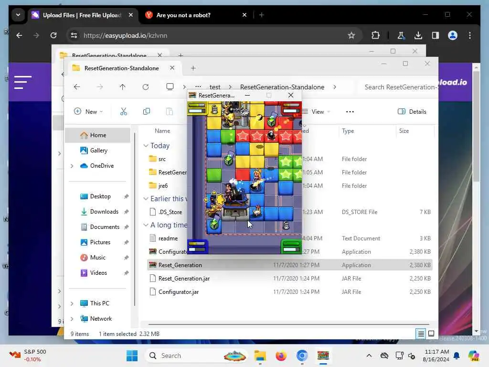Sort by the Size column header

tap(404, 131)
